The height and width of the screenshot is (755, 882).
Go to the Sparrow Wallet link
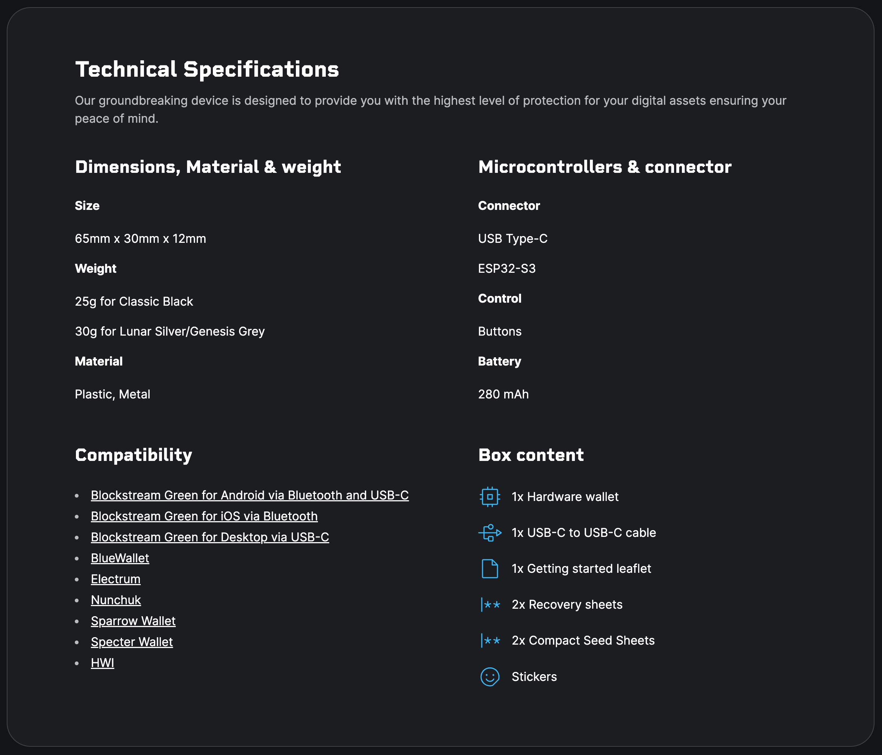click(133, 621)
